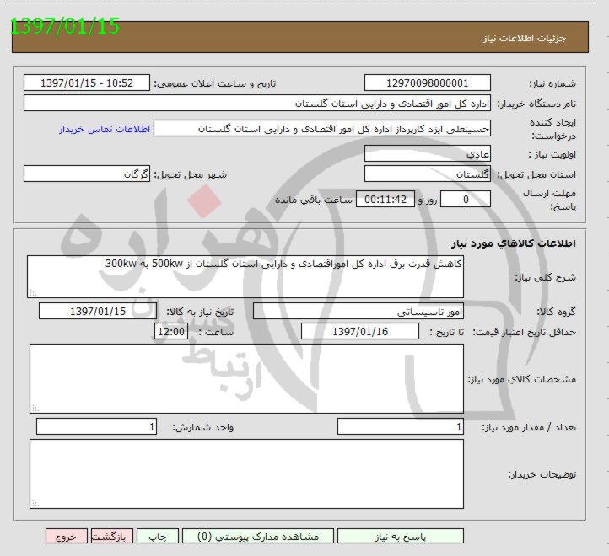Open مشاهده مدارک پیوستی (0) button
Screen dimensions: 609x556
[x=258, y=536]
